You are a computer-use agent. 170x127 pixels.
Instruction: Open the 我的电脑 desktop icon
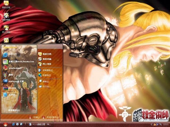click(6, 17)
